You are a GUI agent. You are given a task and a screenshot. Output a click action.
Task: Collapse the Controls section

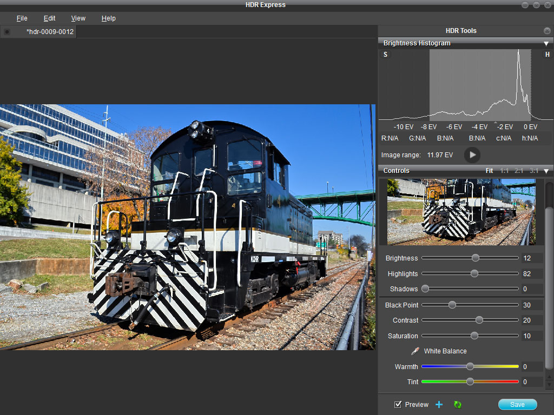(546, 171)
